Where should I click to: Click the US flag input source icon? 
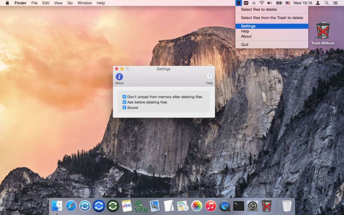[288, 3]
